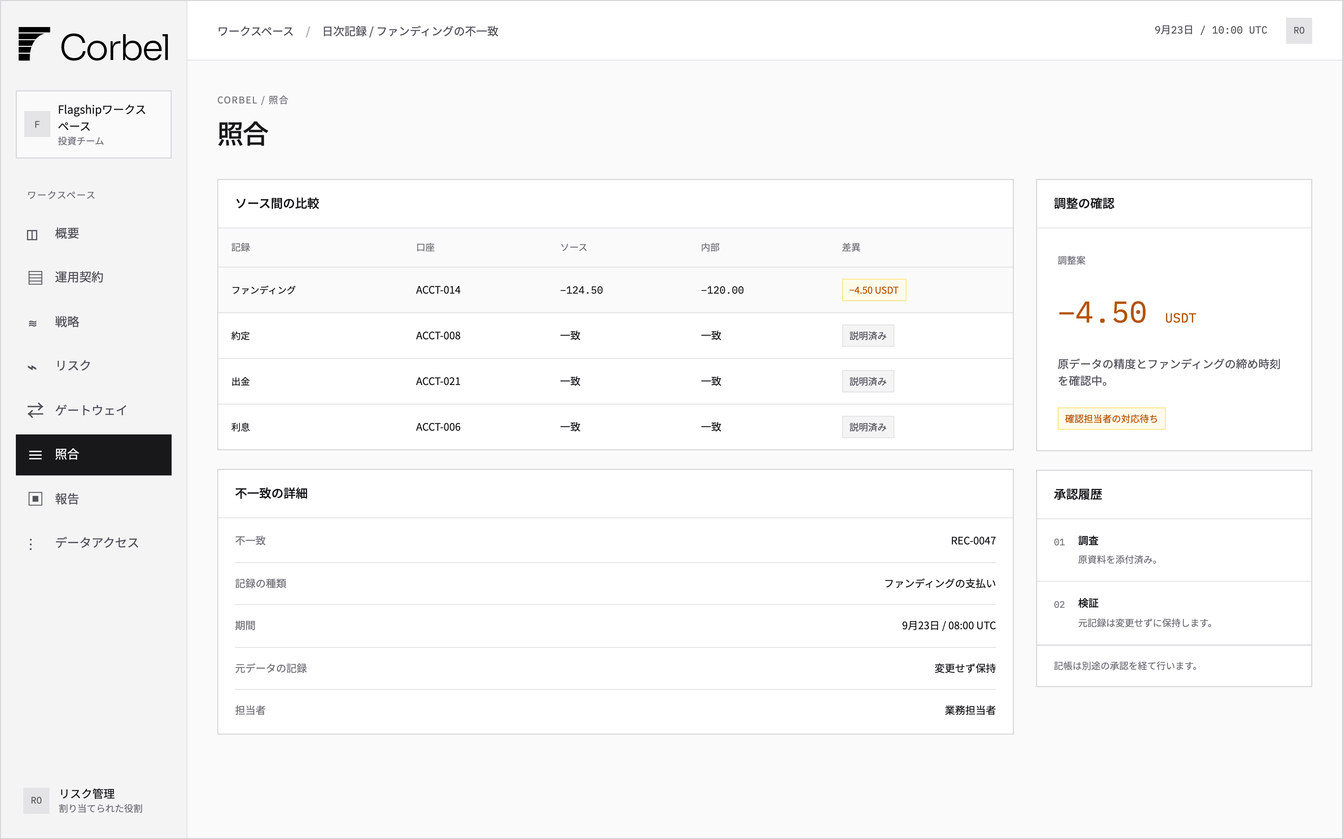This screenshot has height=839, width=1343.
Task: Select the 戦略 navigation item
Action: click(93, 322)
